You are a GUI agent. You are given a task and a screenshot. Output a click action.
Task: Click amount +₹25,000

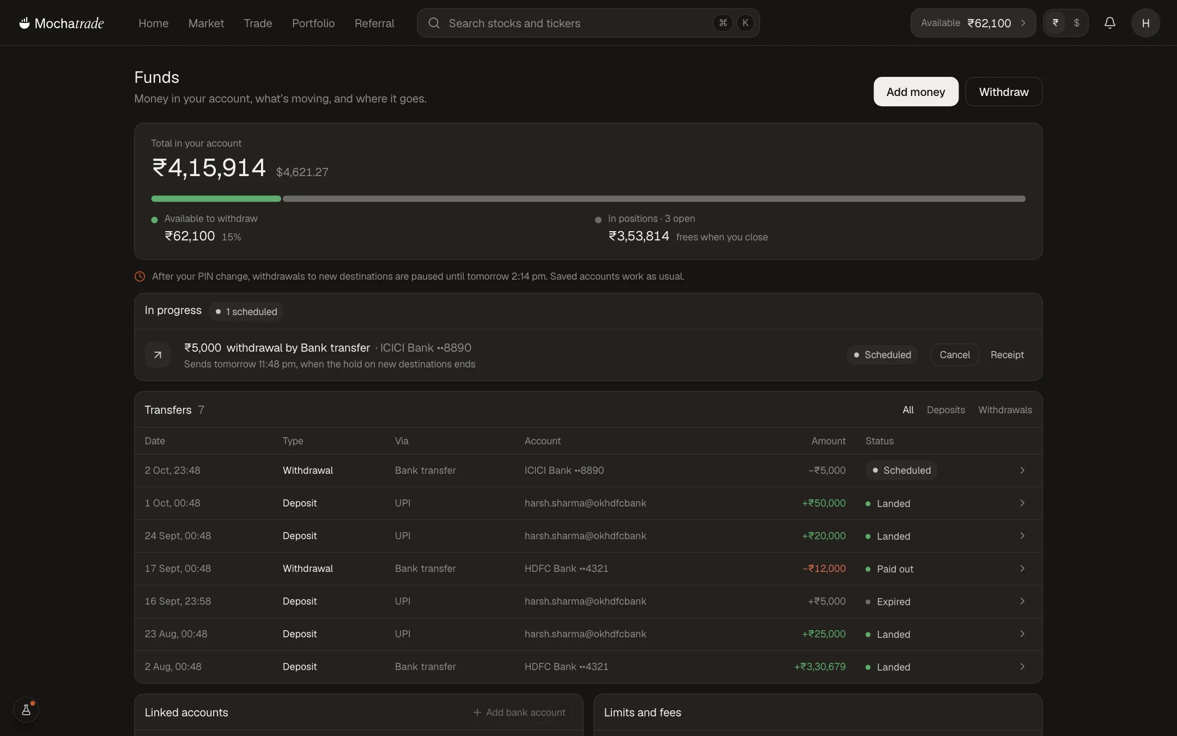pyautogui.click(x=824, y=634)
